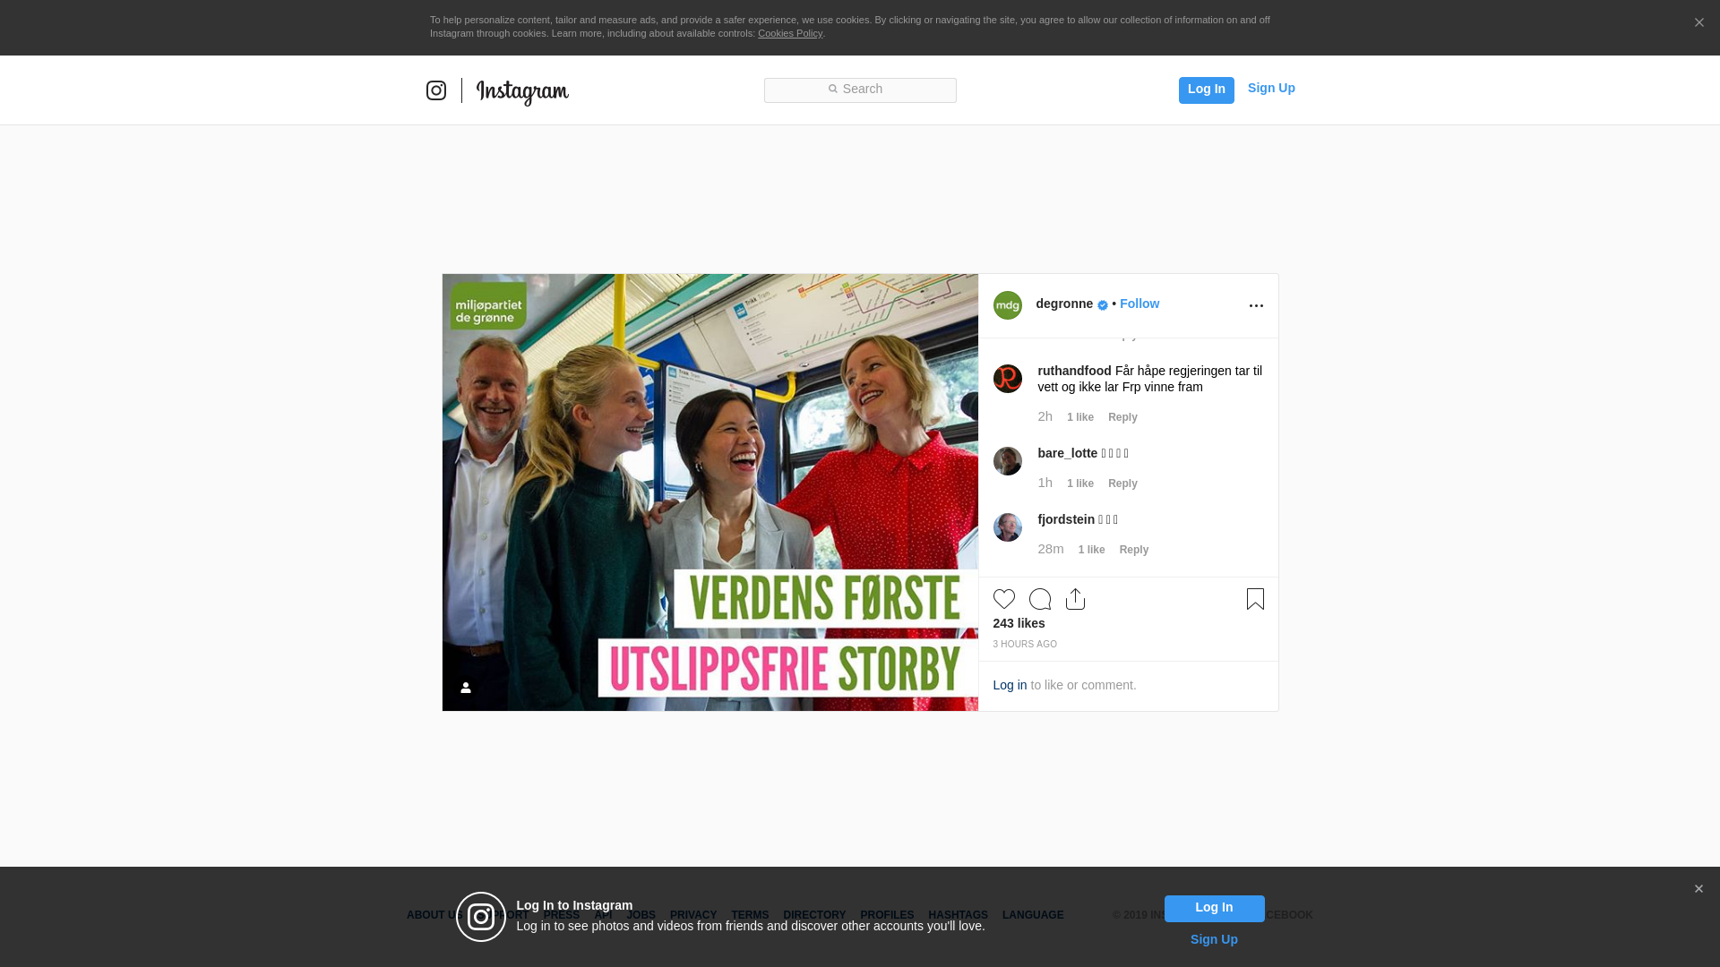Image resolution: width=1720 pixels, height=967 pixels.
Task: Follow the degronne account
Action: [1139, 304]
